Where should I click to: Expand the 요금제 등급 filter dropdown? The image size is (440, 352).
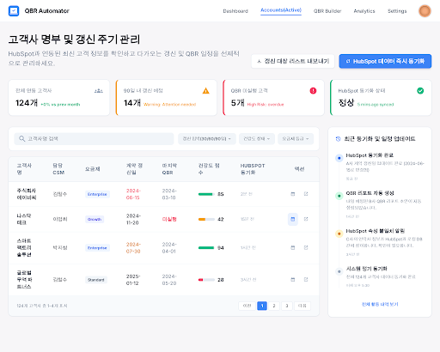296,139
